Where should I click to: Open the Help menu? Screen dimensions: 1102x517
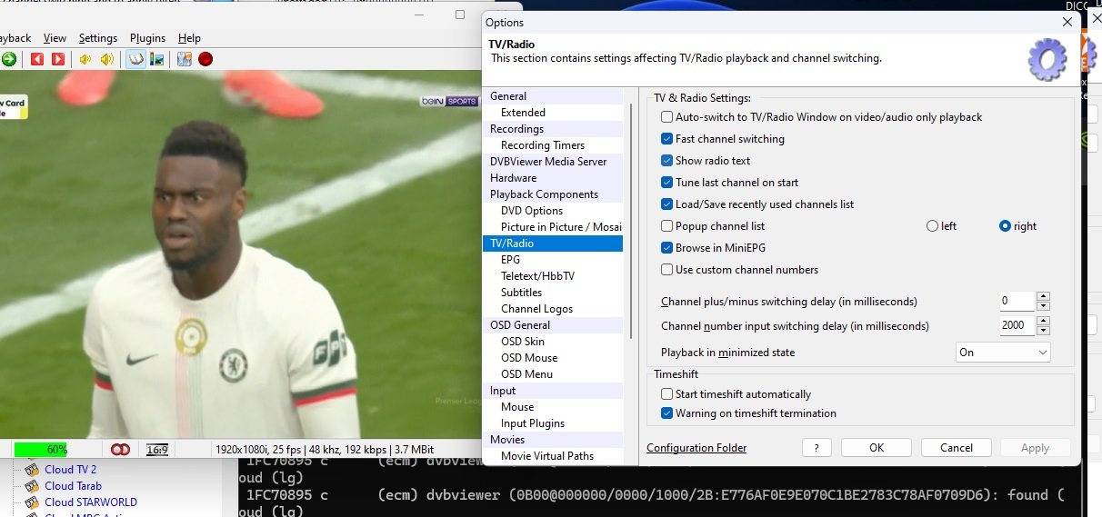[189, 38]
